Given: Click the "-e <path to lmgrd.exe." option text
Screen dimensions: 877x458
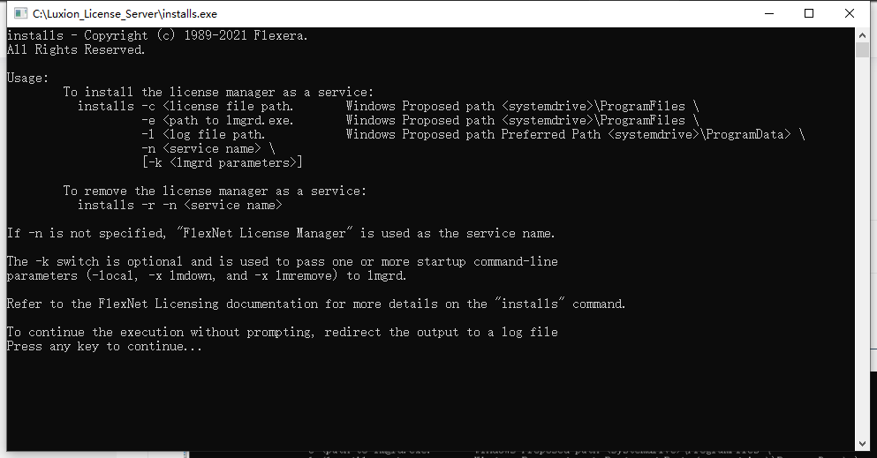Looking at the screenshot, I should click(217, 120).
